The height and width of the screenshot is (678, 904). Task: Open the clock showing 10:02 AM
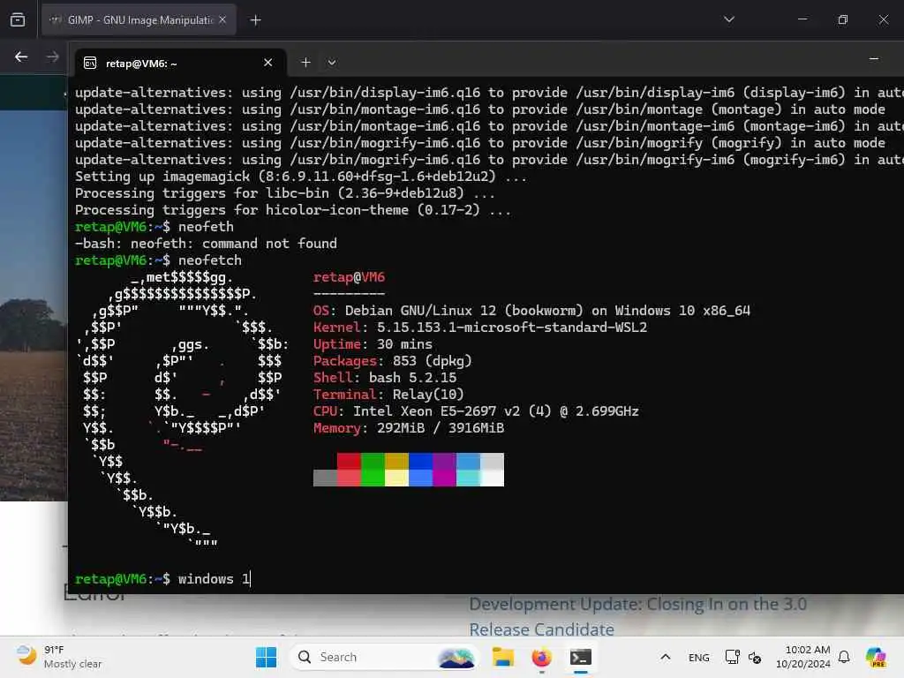click(x=803, y=657)
